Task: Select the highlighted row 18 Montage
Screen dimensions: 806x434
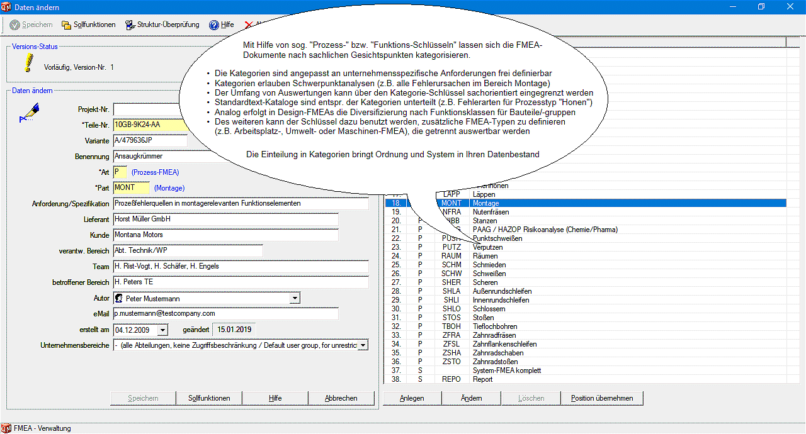Action: click(585, 203)
